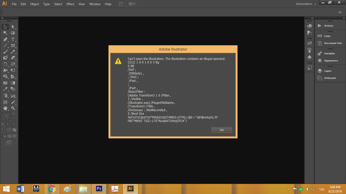Open the File menu
Image resolution: width=346 pixels, height=194 pixels.
(x=14, y=4)
